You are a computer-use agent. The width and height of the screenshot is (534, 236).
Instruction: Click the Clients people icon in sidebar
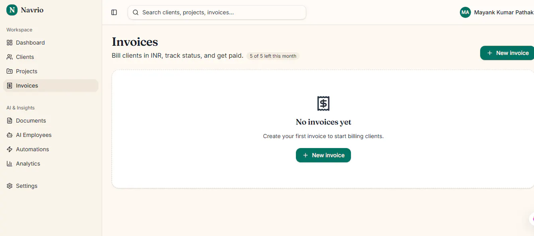point(10,57)
